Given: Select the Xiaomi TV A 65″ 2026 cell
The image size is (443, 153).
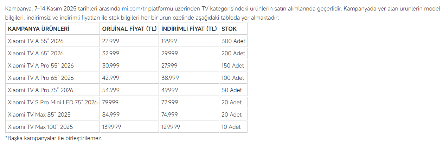Looking at the screenshot, I should pyautogui.click(x=36, y=53).
